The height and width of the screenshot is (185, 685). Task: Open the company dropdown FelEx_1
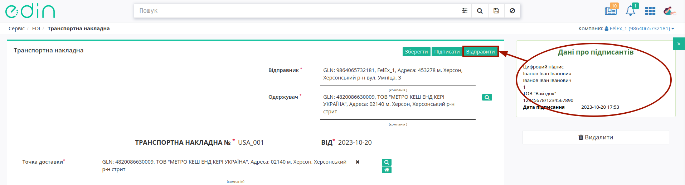[639, 29]
